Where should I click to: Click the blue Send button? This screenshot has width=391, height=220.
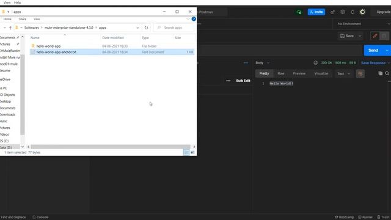click(373, 50)
